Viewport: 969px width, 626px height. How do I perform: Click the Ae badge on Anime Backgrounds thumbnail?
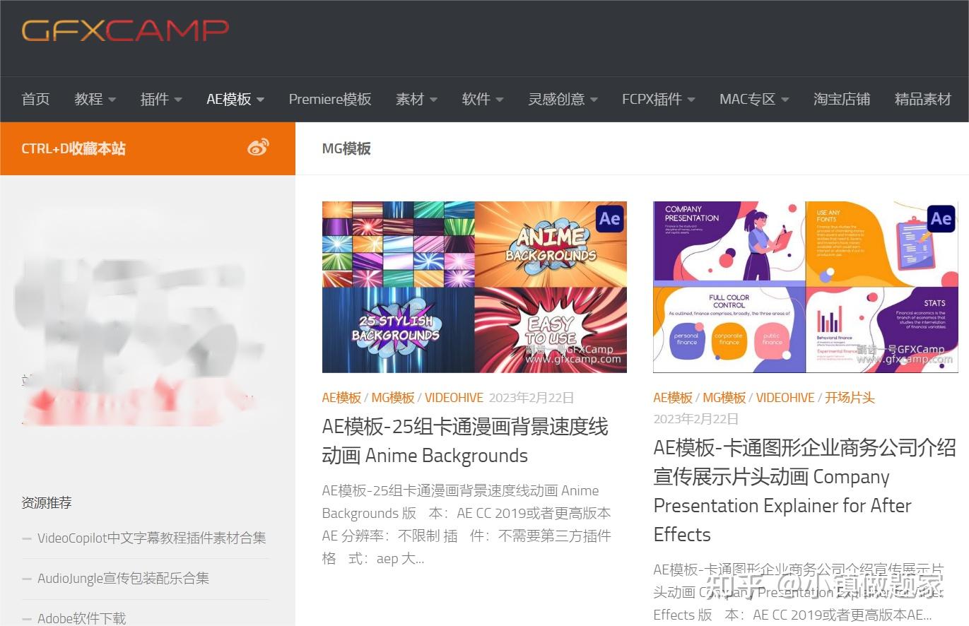[609, 219]
